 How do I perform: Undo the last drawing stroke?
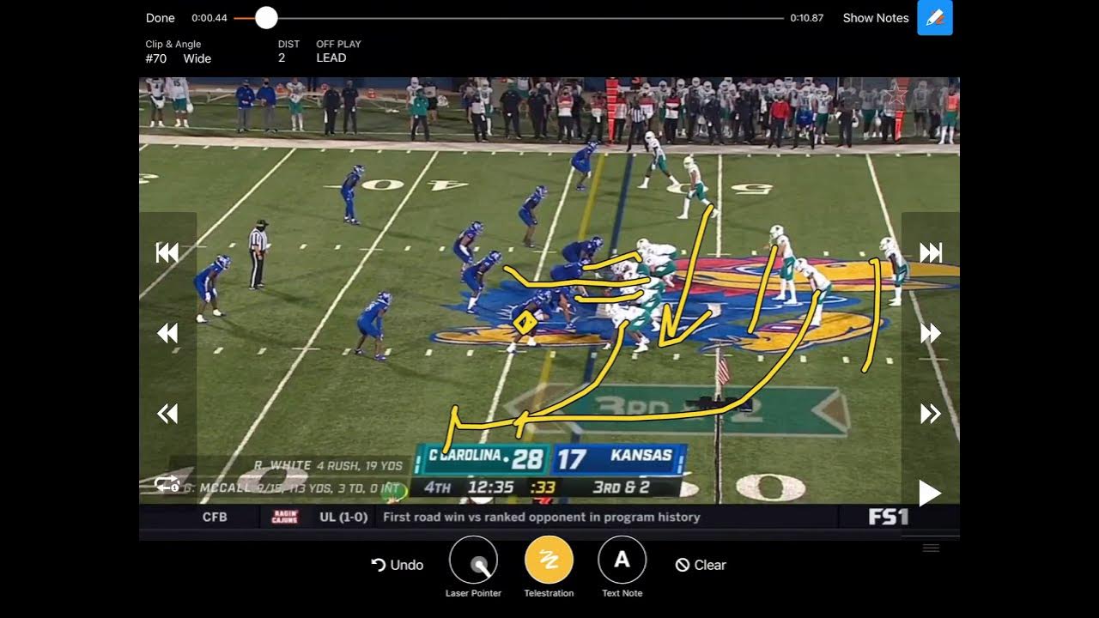pyautogui.click(x=398, y=565)
